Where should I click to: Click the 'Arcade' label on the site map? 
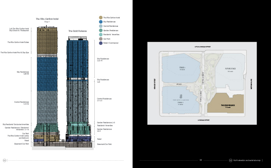pos(179,84)
